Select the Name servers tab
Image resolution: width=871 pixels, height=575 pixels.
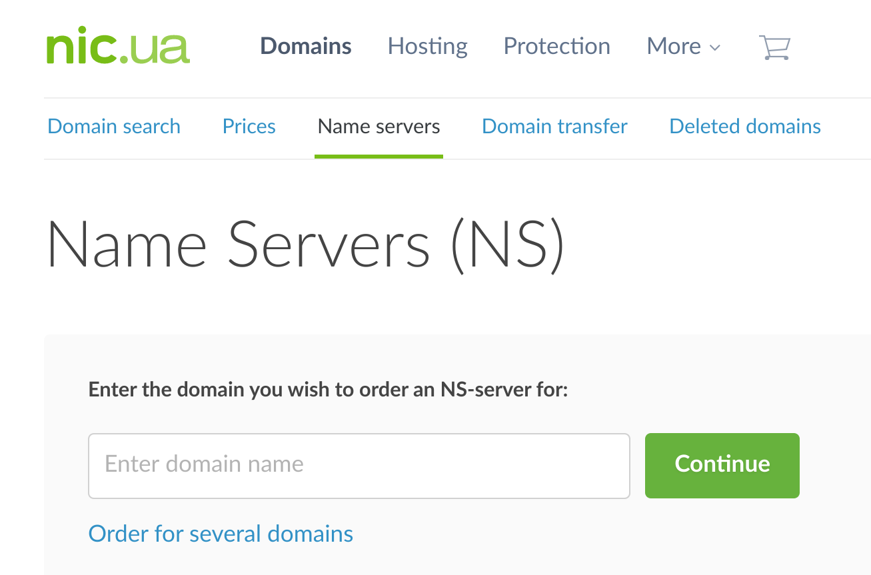379,127
